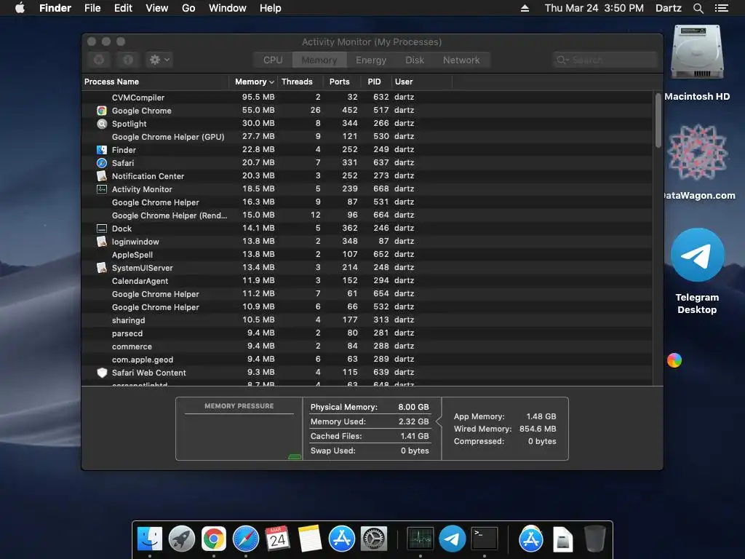Open the gear action menu
Screen dimensions: 745x559
tap(159, 60)
